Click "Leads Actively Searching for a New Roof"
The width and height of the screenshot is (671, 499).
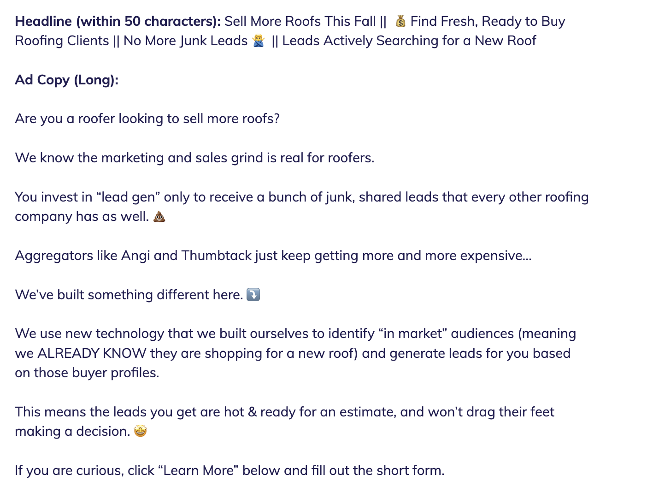click(x=409, y=41)
